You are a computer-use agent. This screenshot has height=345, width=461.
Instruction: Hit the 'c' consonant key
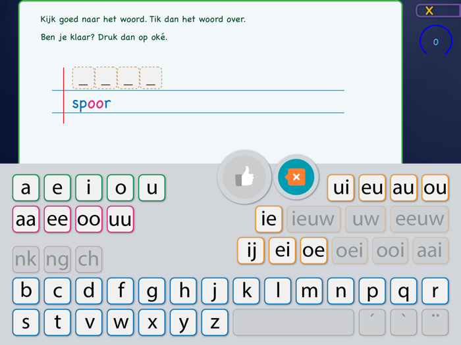click(x=57, y=290)
